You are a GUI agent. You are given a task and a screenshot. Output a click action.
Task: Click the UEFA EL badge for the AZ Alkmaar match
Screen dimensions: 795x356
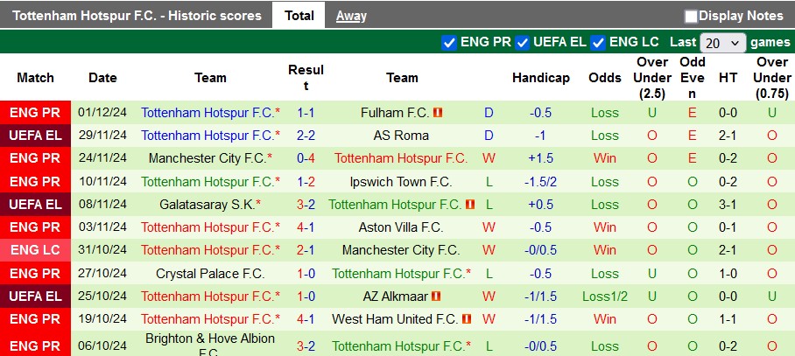point(35,297)
